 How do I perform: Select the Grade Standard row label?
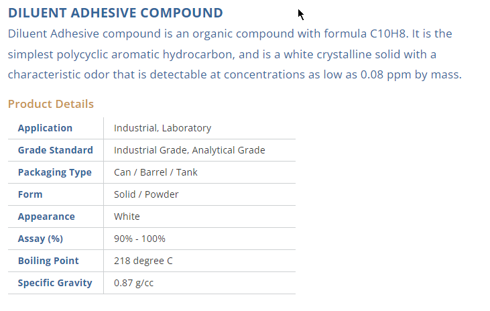point(55,150)
